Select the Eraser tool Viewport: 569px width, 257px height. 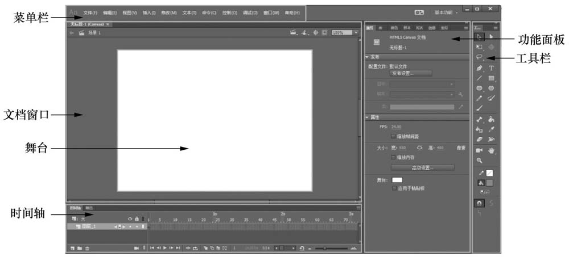pyautogui.click(x=479, y=139)
